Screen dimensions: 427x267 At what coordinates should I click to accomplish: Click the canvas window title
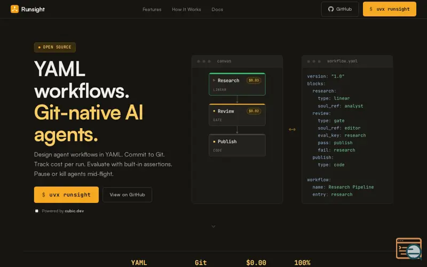tap(224, 61)
